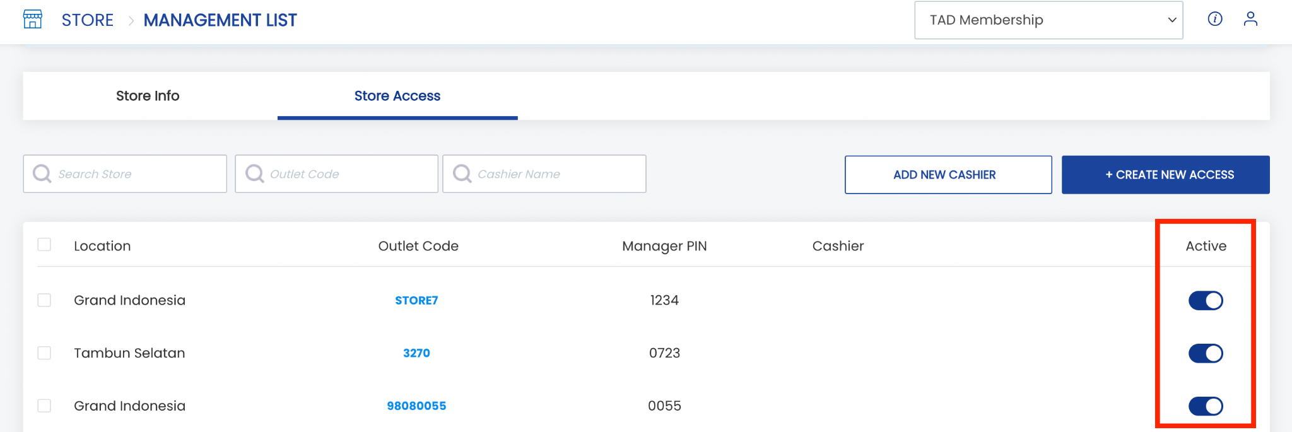Open the info icon in the top bar
This screenshot has width=1292, height=432.
[x=1214, y=19]
